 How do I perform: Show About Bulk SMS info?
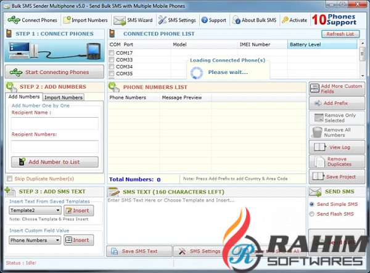[254, 20]
